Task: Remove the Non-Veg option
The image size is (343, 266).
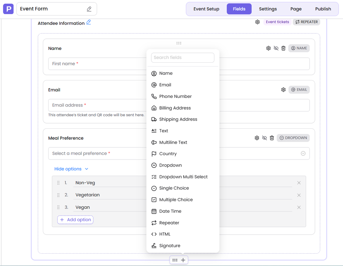Action: (x=299, y=183)
